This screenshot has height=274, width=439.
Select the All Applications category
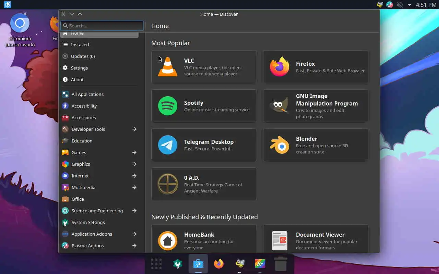(99, 94)
